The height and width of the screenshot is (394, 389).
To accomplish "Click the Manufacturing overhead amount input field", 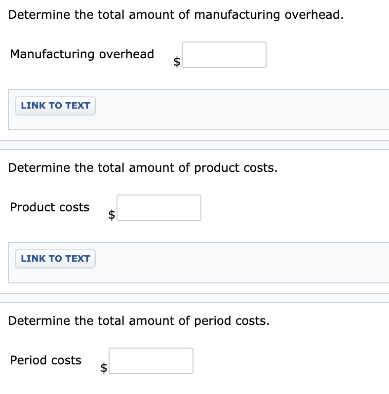I will click(x=224, y=55).
